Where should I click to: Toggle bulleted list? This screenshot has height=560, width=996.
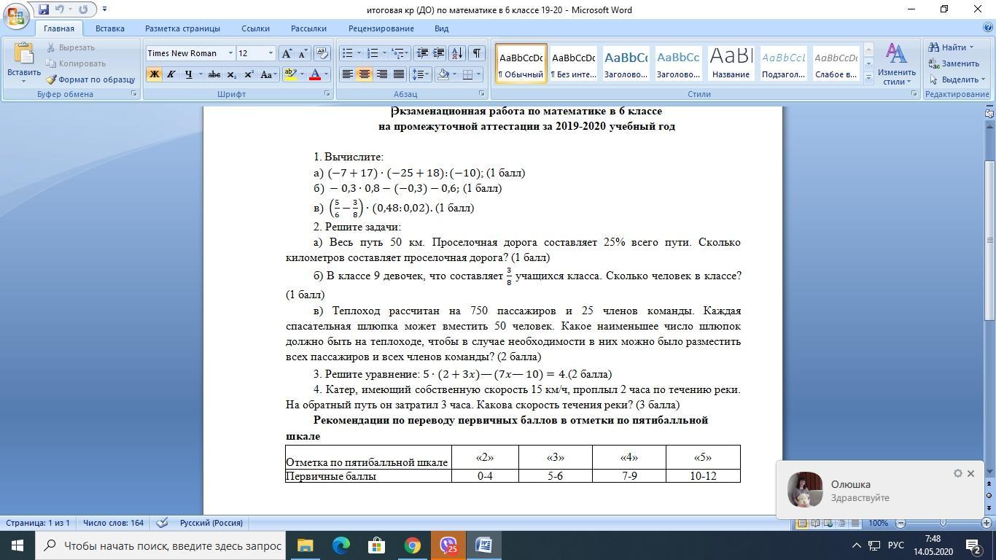(x=348, y=53)
